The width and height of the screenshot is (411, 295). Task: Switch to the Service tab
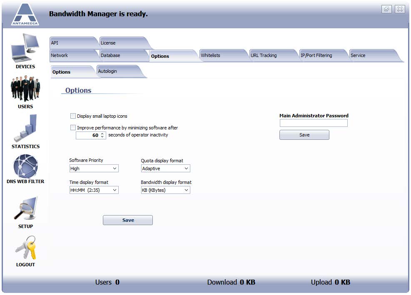click(x=374, y=55)
